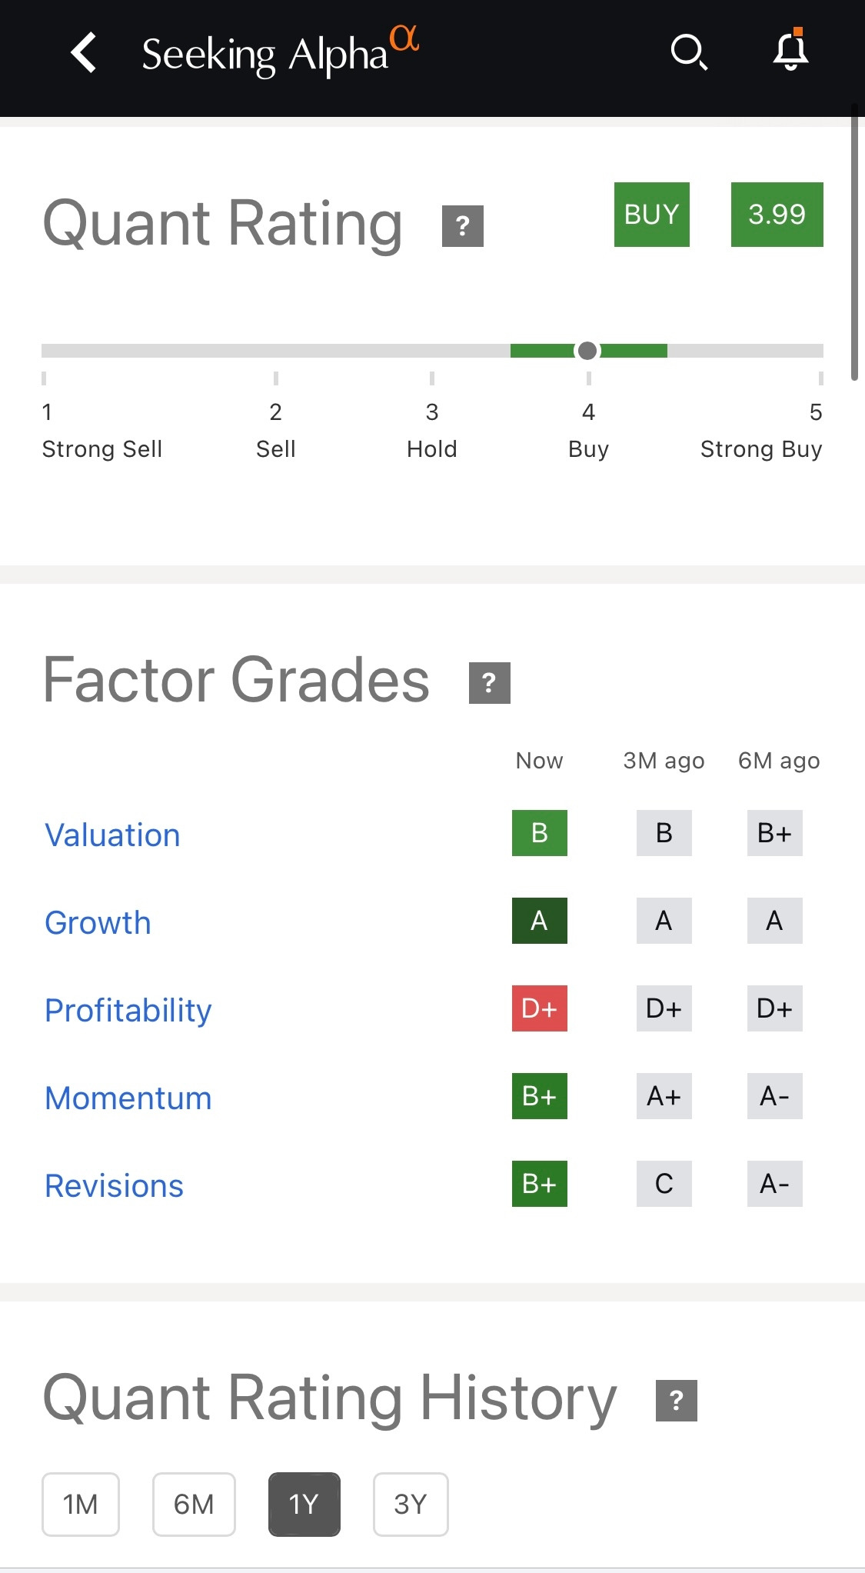Image resolution: width=865 pixels, height=1573 pixels.
Task: Open the Revisions factor link
Action: (x=114, y=1185)
